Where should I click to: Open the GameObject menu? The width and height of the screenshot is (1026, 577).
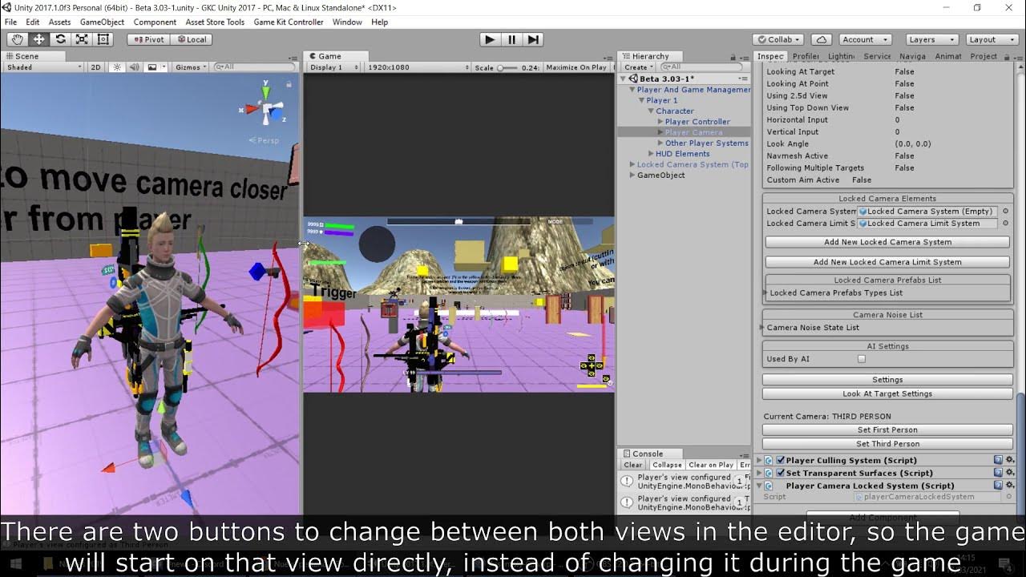102,22
